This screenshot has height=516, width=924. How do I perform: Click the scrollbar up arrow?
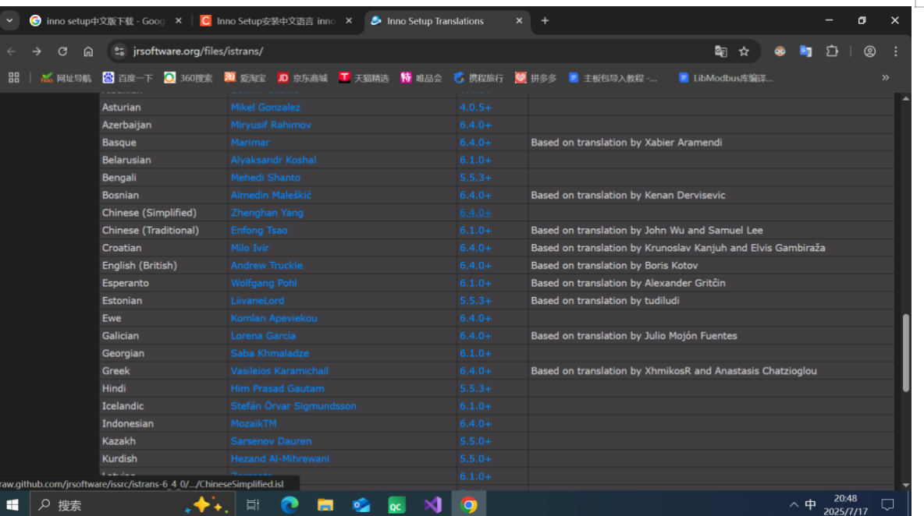click(906, 98)
